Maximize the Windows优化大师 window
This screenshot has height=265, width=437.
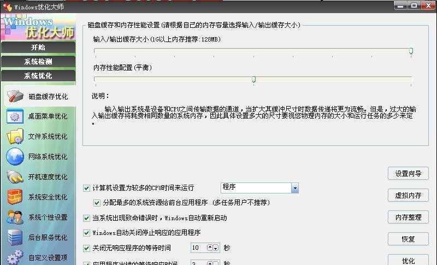pyautogui.click(x=414, y=5)
